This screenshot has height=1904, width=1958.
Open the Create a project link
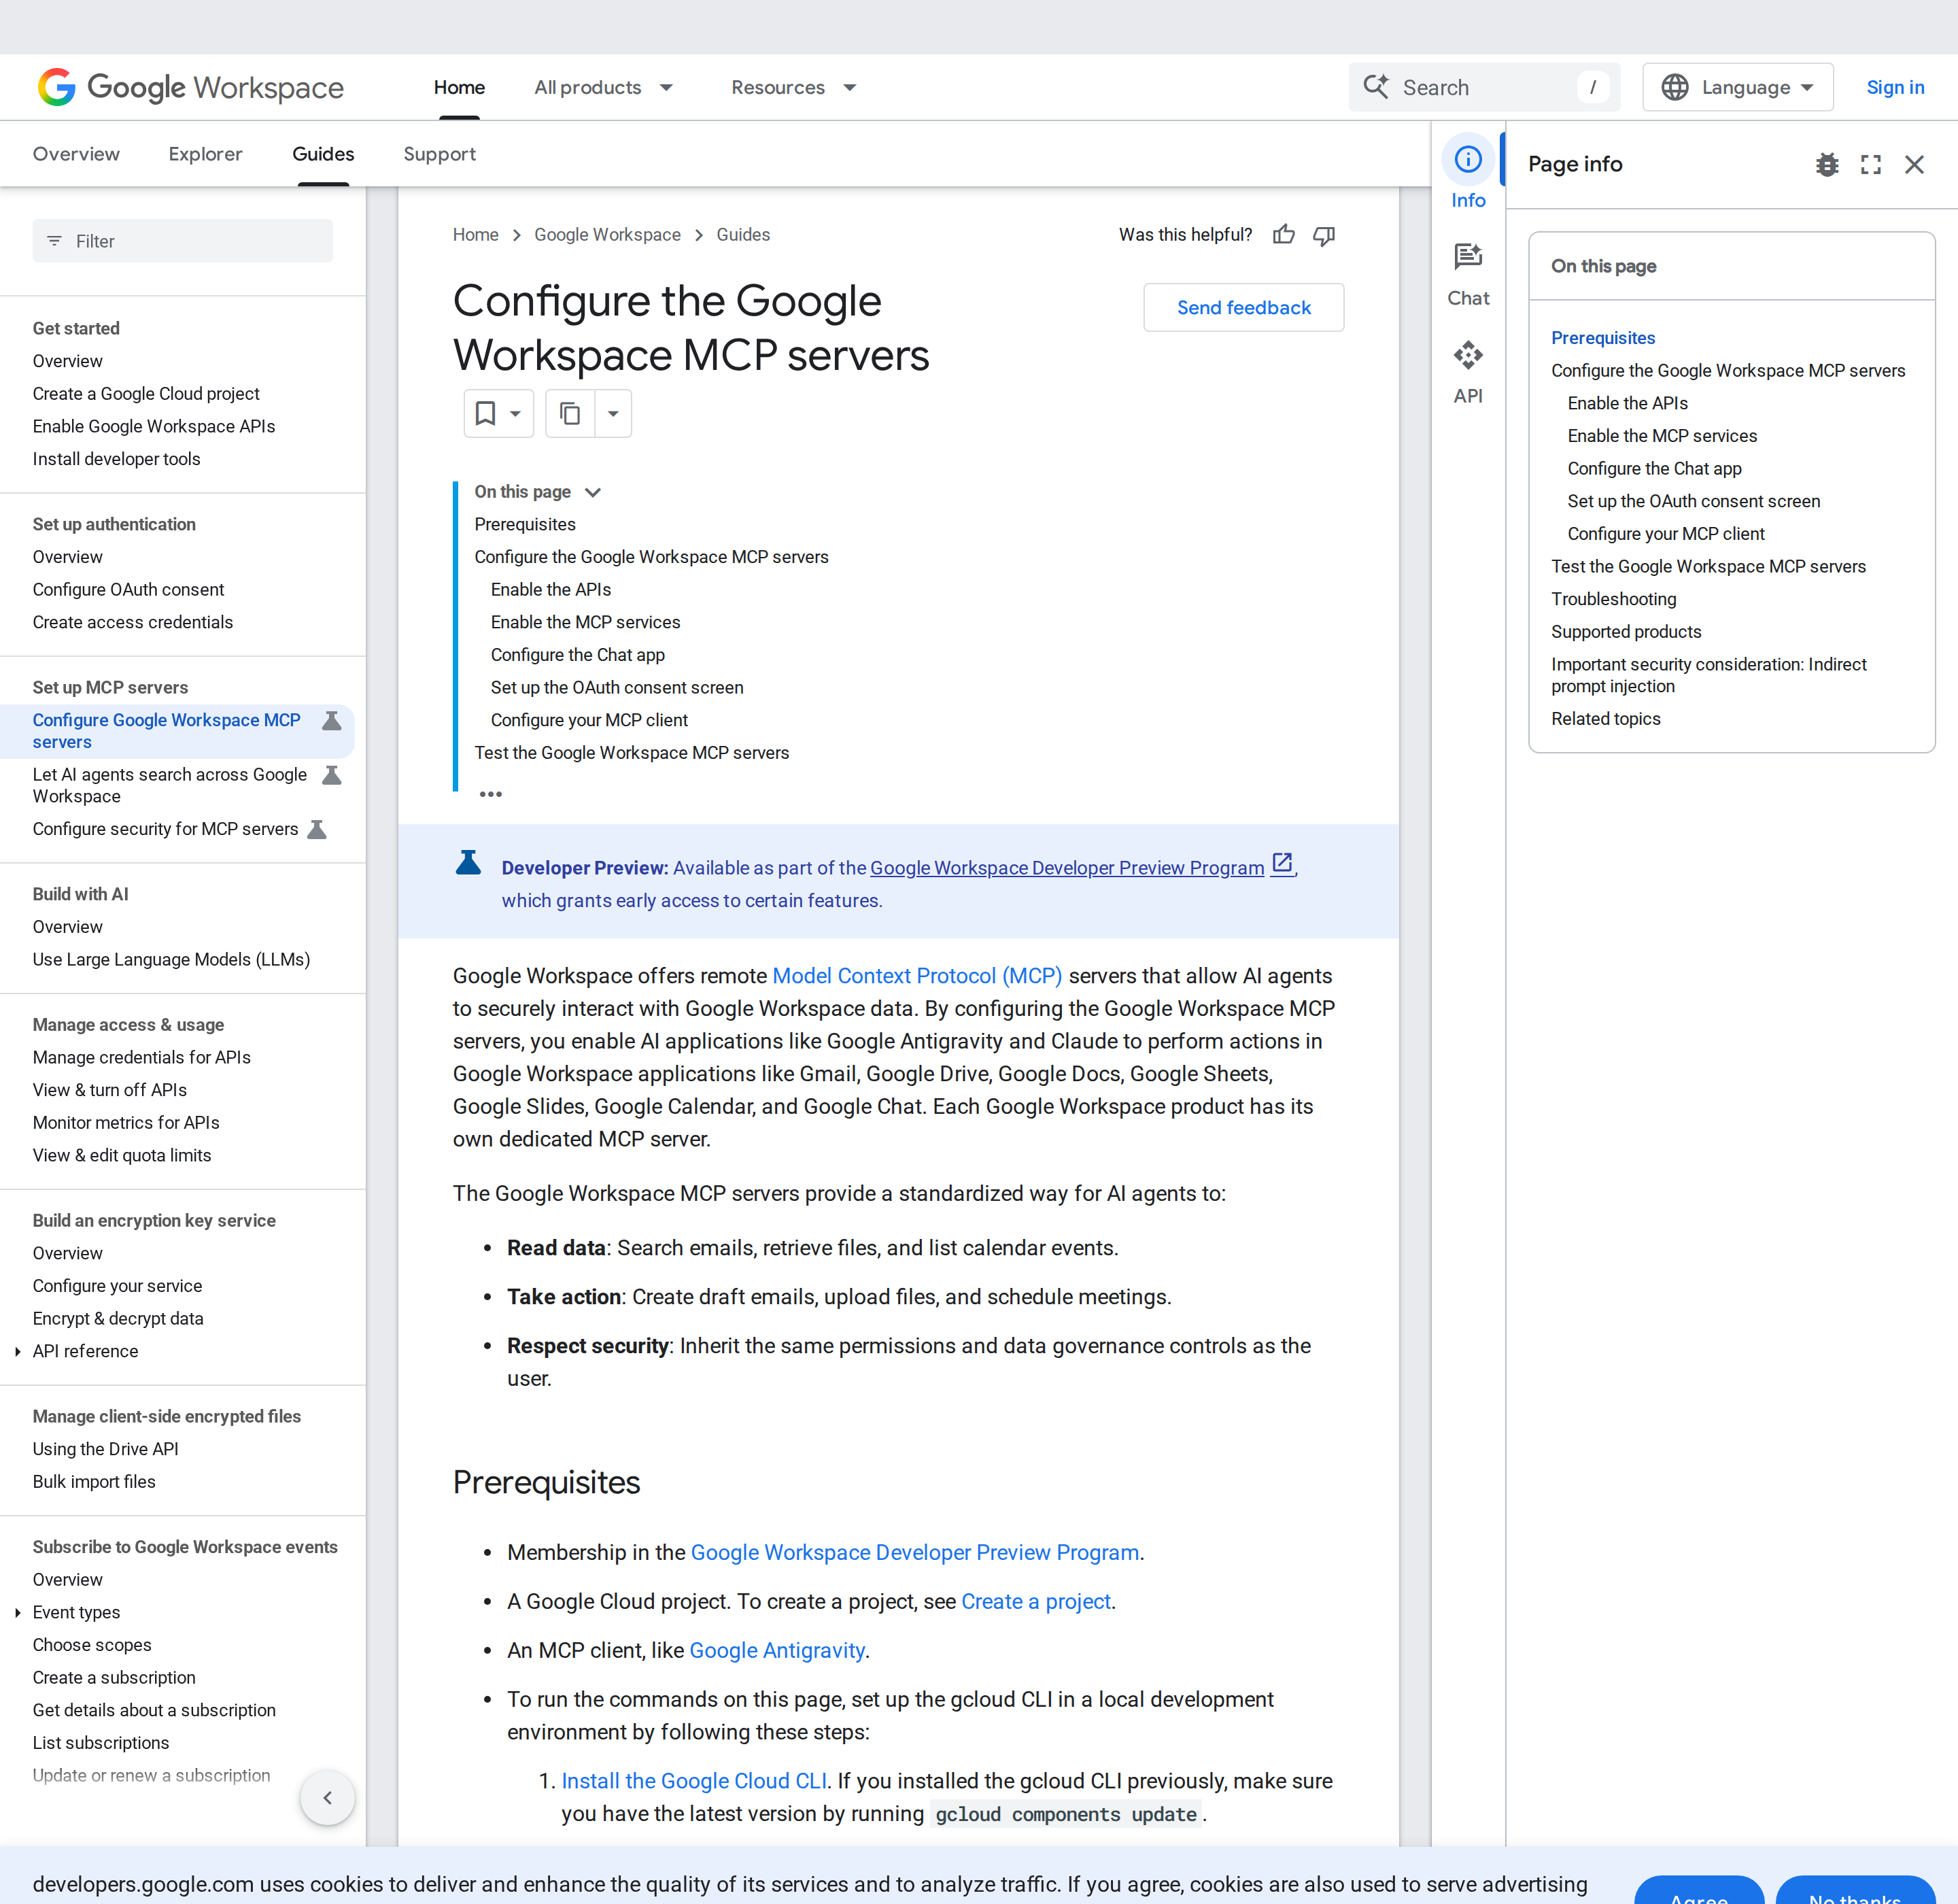point(1036,1601)
